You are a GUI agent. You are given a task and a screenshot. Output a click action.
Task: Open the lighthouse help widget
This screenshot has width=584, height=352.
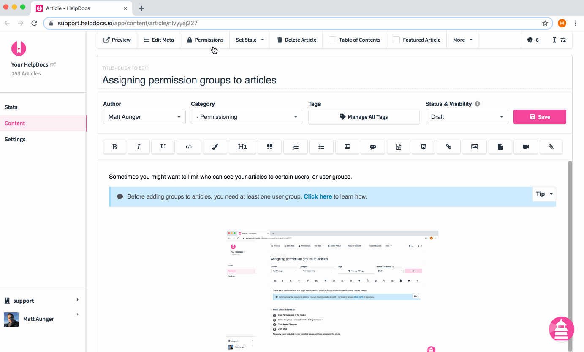(561, 329)
